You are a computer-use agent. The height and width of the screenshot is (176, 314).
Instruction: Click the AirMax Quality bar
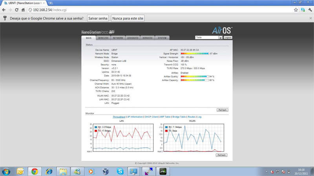[195, 76]
